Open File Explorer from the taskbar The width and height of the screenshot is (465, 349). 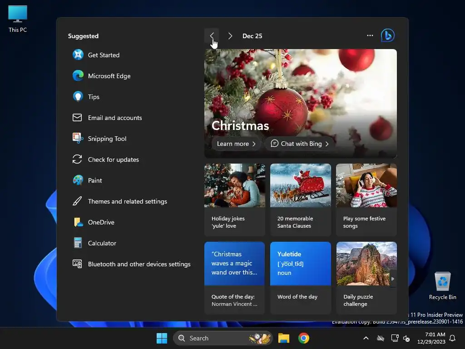click(x=284, y=338)
